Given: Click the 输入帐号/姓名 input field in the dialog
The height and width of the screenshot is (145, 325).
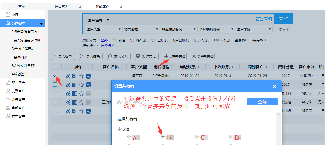Looking at the screenshot, I should click(x=180, y=102).
